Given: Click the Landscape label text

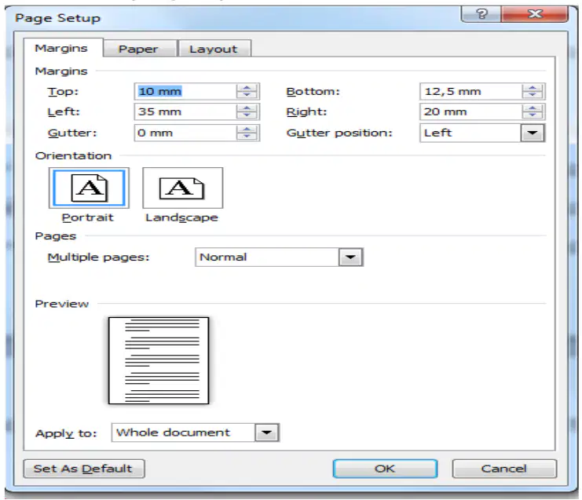Looking at the screenshot, I should pyautogui.click(x=181, y=217).
